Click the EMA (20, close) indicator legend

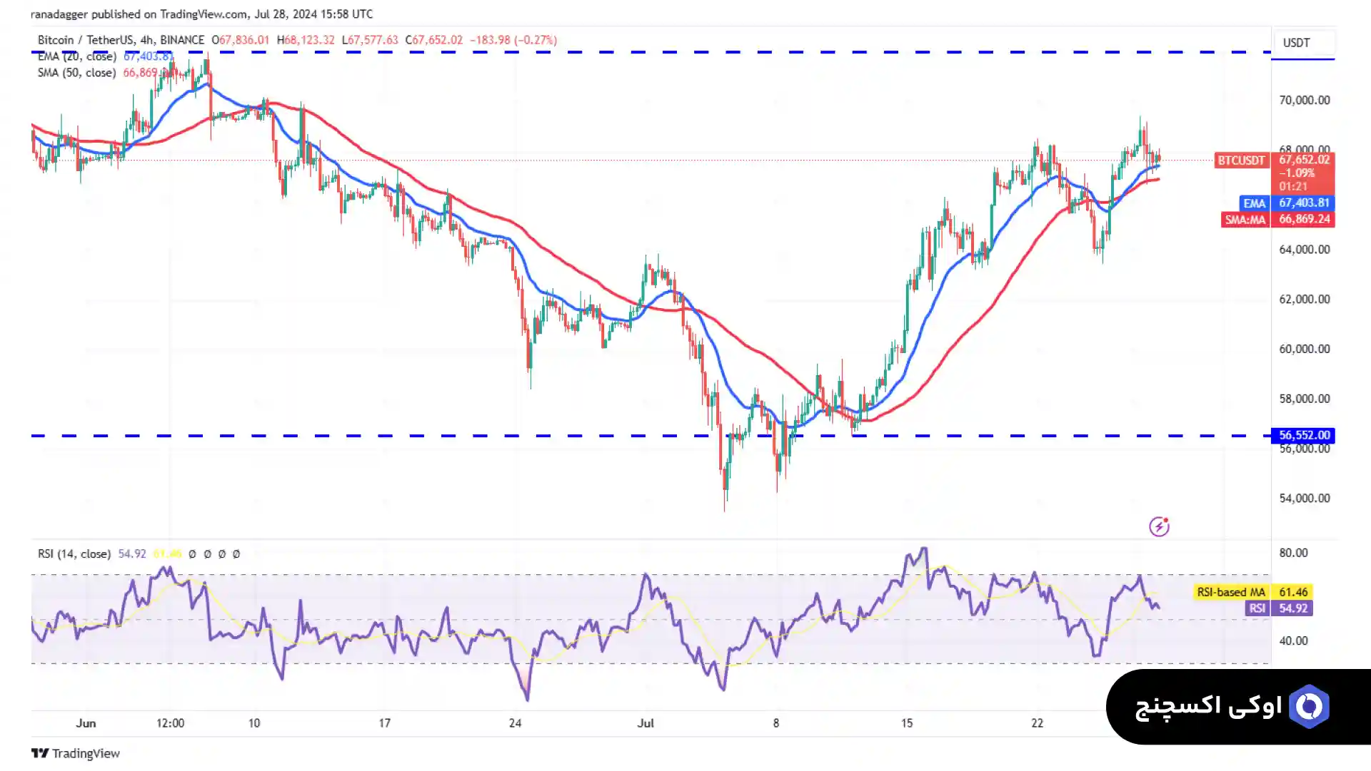76,56
